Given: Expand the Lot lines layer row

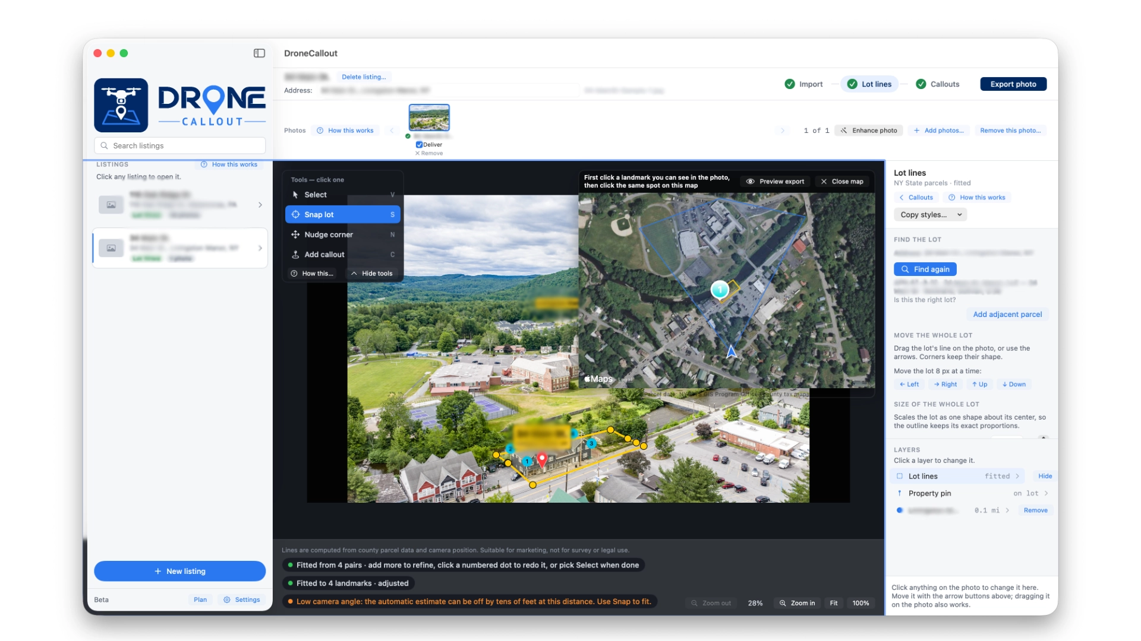Looking at the screenshot, I should tap(957, 477).
